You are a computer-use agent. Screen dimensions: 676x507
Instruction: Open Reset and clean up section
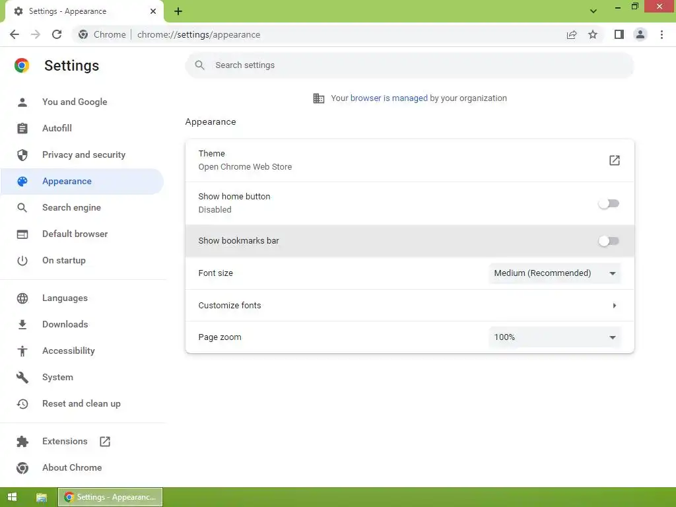(x=81, y=404)
